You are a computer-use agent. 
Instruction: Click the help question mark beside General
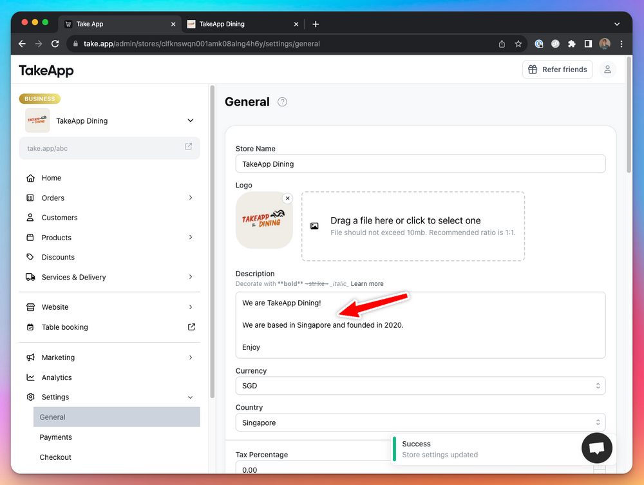282,102
